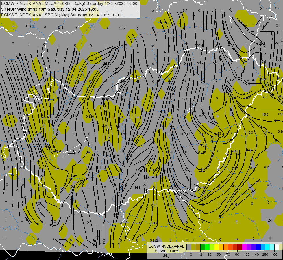
Task: Click the legend scale tick label '50'
Action: click(219, 255)
